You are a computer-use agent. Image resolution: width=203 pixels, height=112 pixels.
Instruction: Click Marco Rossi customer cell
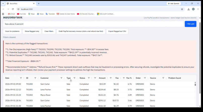point(45,95)
